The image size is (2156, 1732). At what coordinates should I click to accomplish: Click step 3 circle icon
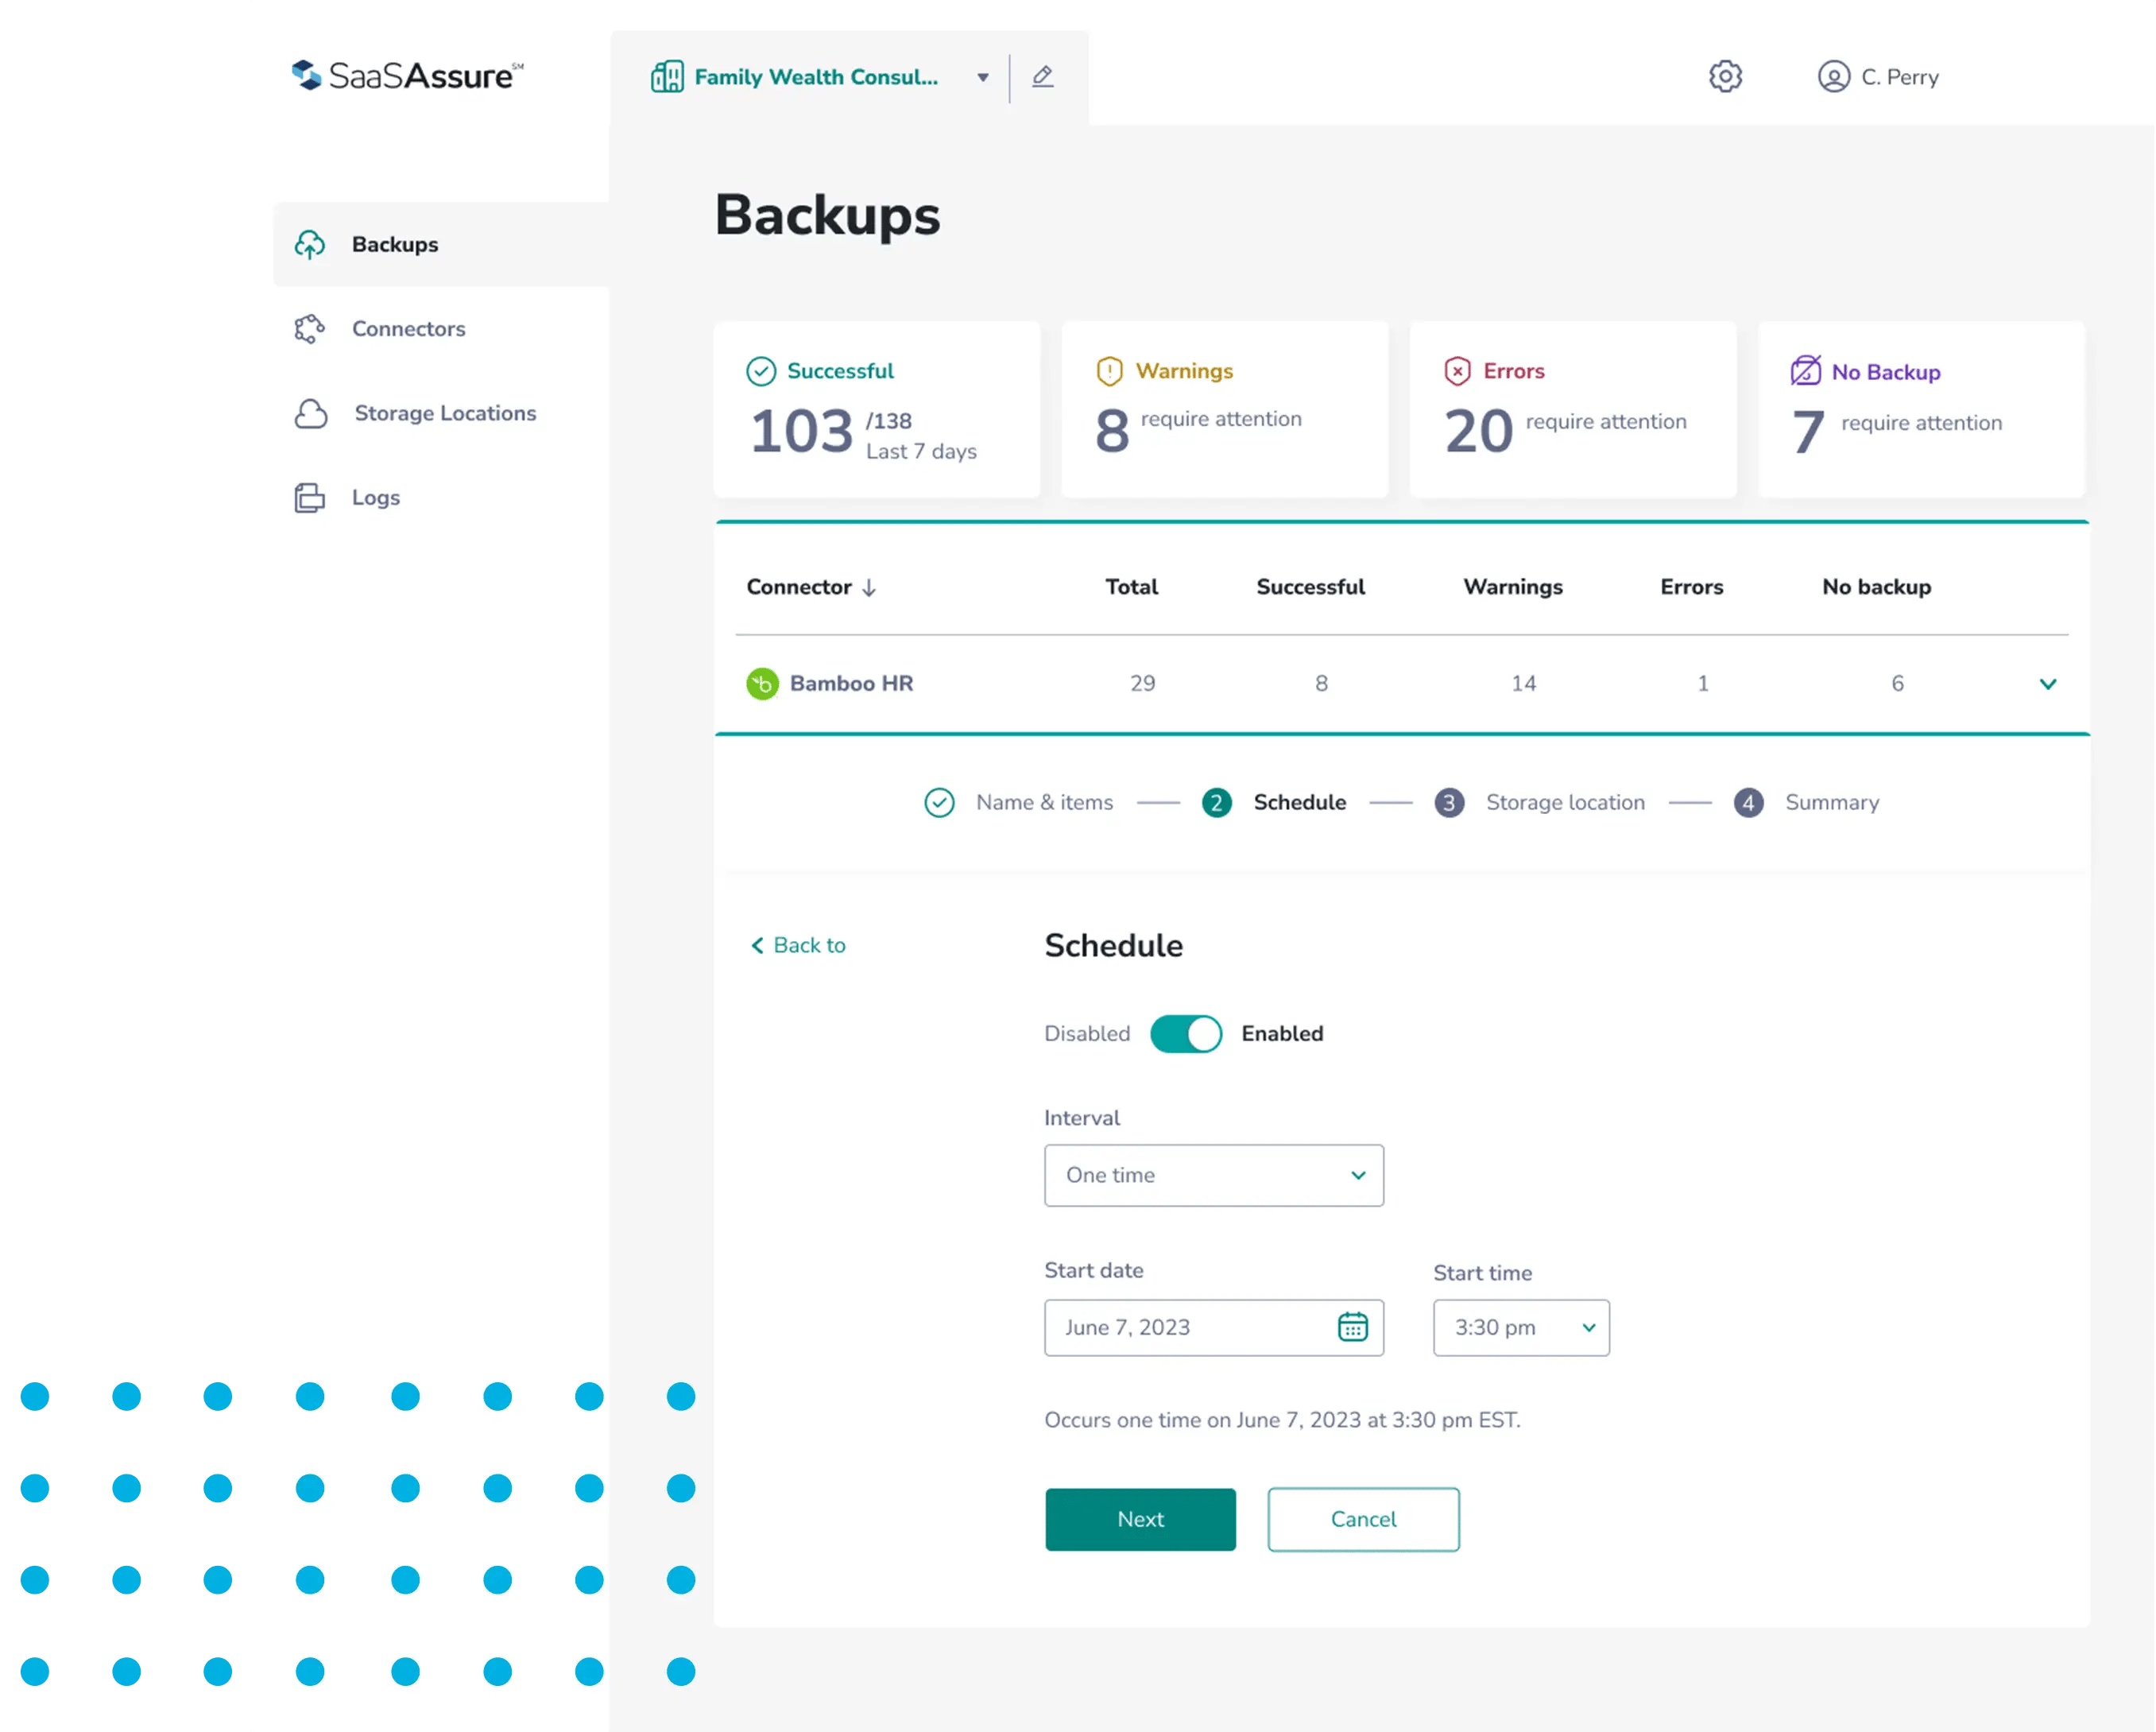coord(1449,803)
